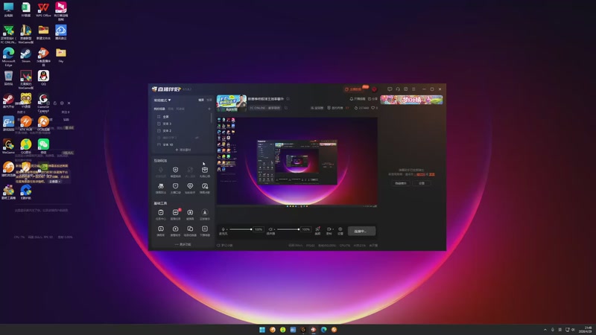Open the QQ penguin desktop icon
Viewport: 596px width, 335px height.
tap(43, 78)
